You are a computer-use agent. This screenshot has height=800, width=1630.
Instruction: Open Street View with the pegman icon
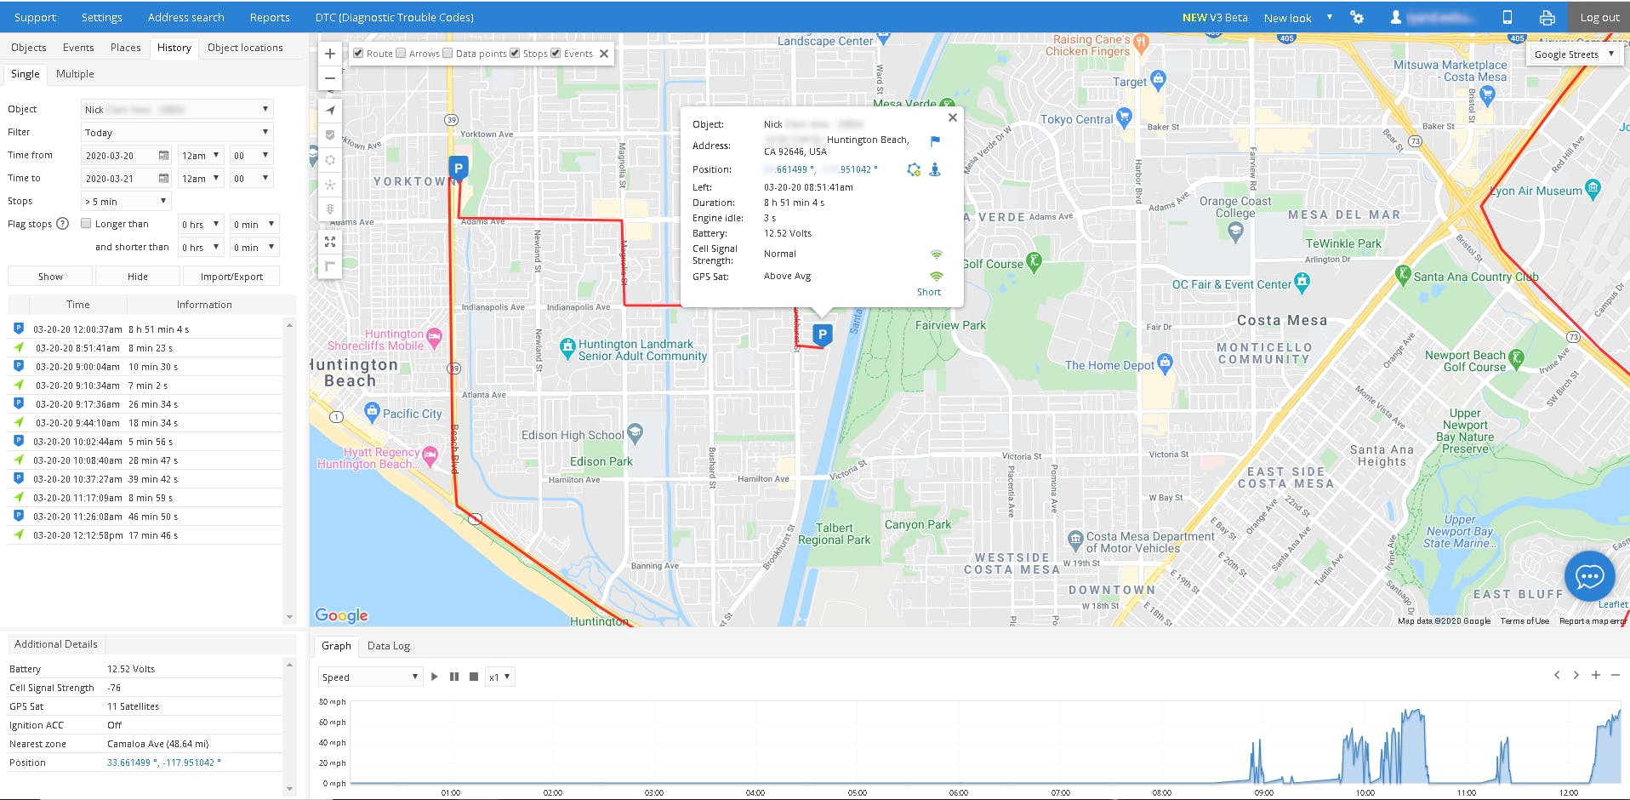tap(933, 170)
